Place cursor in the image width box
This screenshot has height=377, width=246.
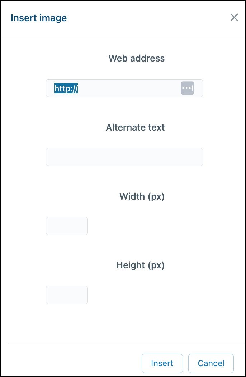click(x=67, y=226)
